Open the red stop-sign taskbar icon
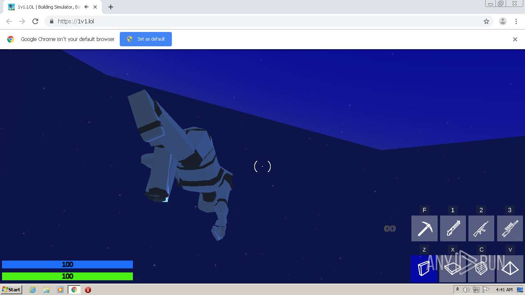Image resolution: width=525 pixels, height=295 pixels. 88,290
